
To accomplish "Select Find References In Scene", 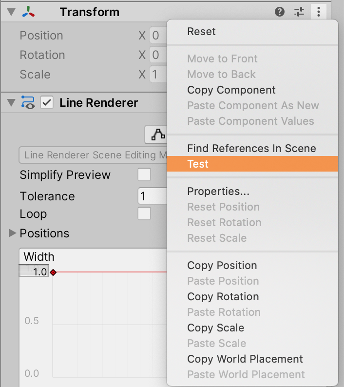I will coord(252,148).
